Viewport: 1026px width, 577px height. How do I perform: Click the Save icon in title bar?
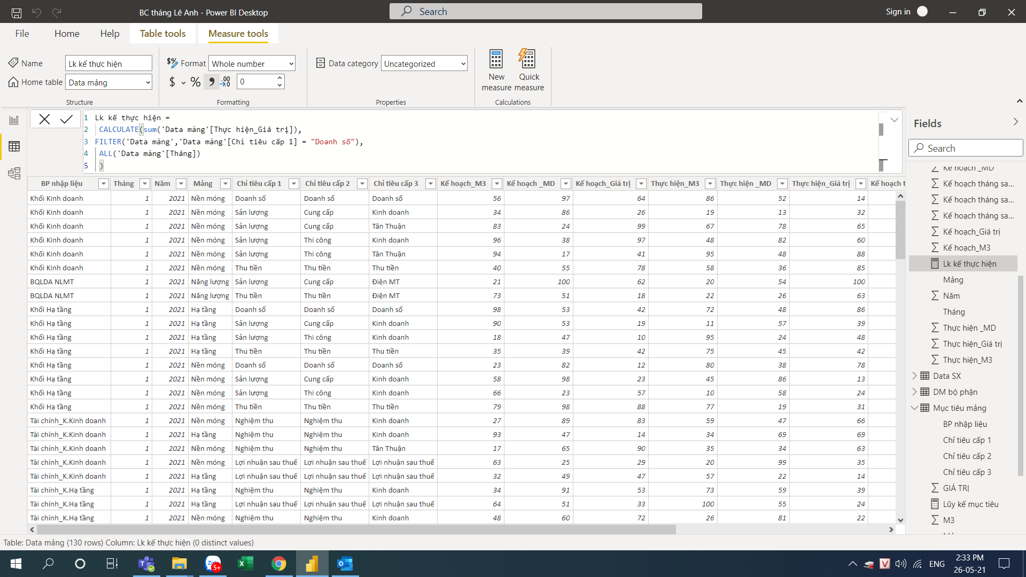(x=17, y=12)
